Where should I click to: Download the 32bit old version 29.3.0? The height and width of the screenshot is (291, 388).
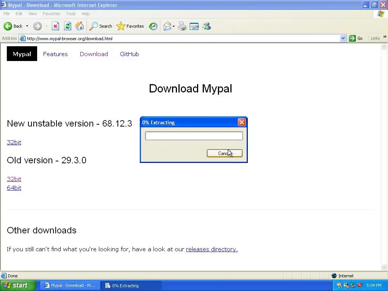click(14, 179)
